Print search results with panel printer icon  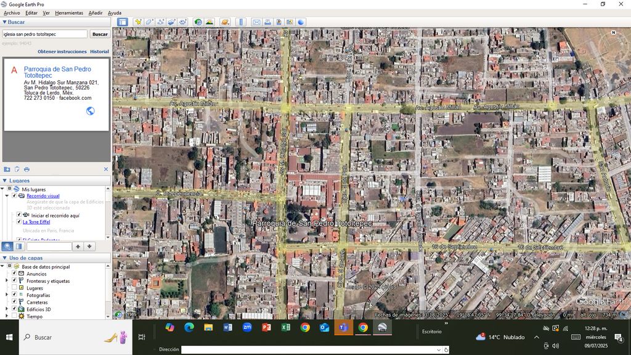pos(26,169)
